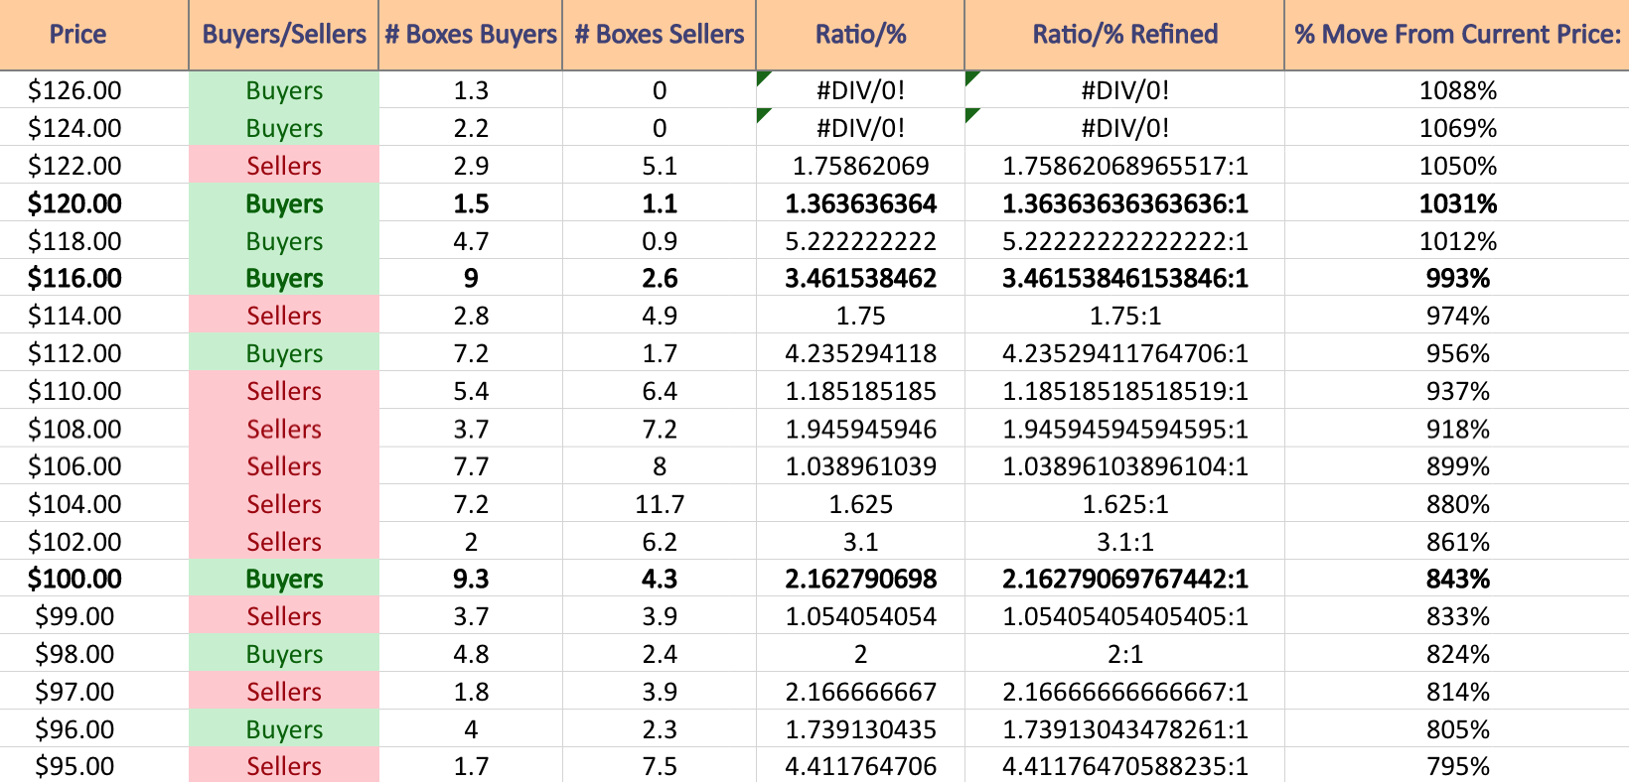Select the % Move From Current Price header

click(1457, 35)
